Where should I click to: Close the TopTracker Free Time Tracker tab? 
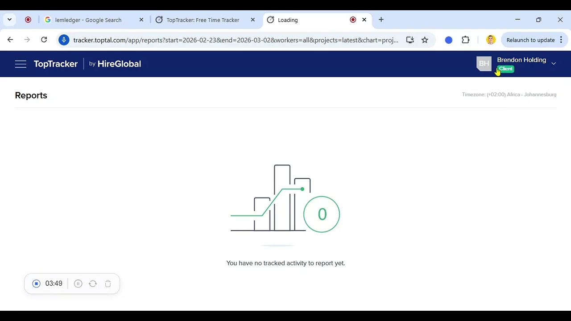[253, 20]
